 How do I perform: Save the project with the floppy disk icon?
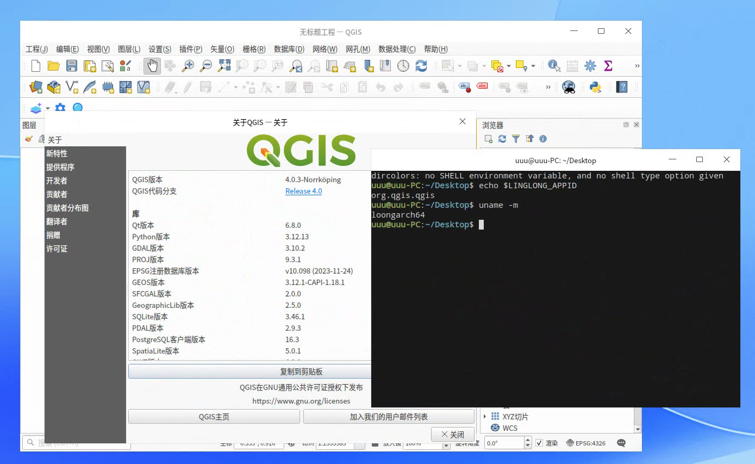pyautogui.click(x=72, y=66)
